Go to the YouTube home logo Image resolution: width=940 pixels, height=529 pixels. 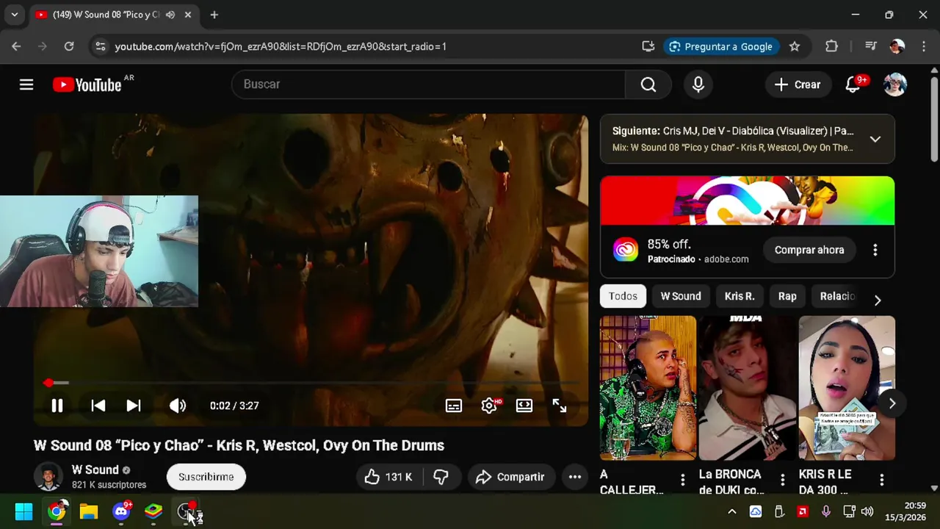[x=87, y=84]
